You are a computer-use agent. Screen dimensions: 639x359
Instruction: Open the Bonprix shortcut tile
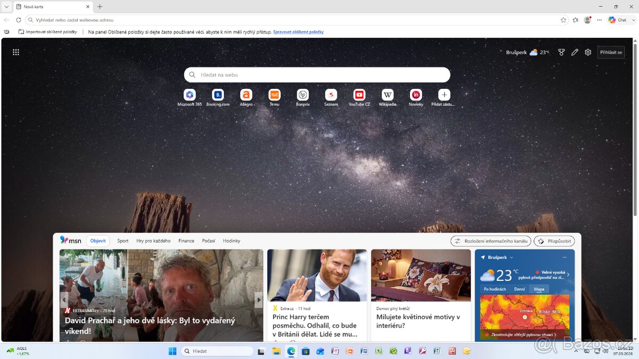click(302, 97)
